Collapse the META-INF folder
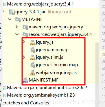The height and width of the screenshot is (107, 105). click(10, 19)
